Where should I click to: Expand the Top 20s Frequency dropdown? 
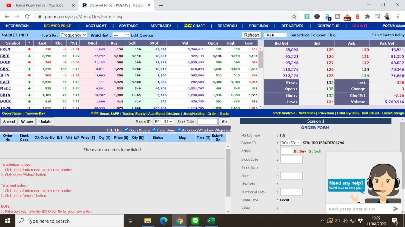73,35
